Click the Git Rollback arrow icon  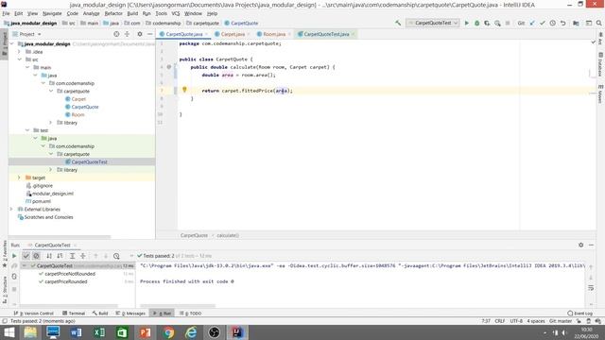pos(563,23)
